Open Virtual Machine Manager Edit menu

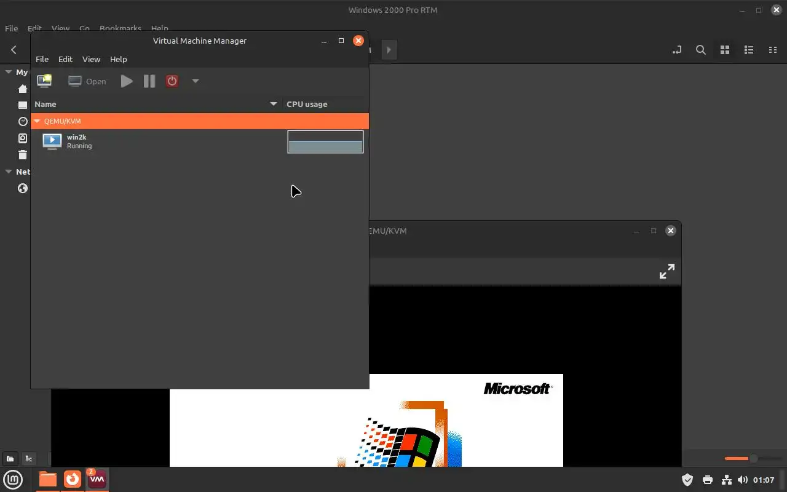(65, 59)
